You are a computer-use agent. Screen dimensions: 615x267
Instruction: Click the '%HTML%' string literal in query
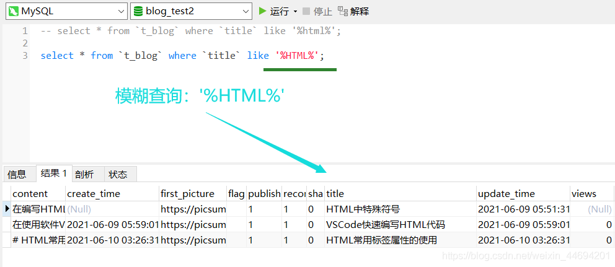click(297, 56)
